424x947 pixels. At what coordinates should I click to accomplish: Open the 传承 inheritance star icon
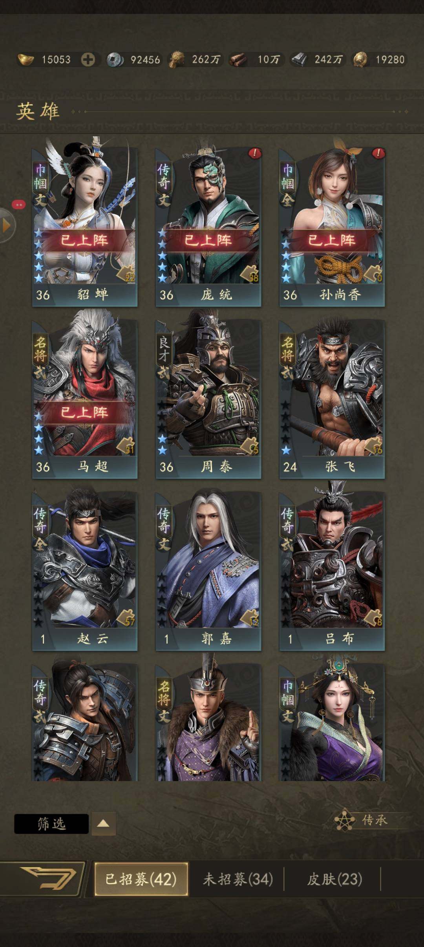(344, 820)
